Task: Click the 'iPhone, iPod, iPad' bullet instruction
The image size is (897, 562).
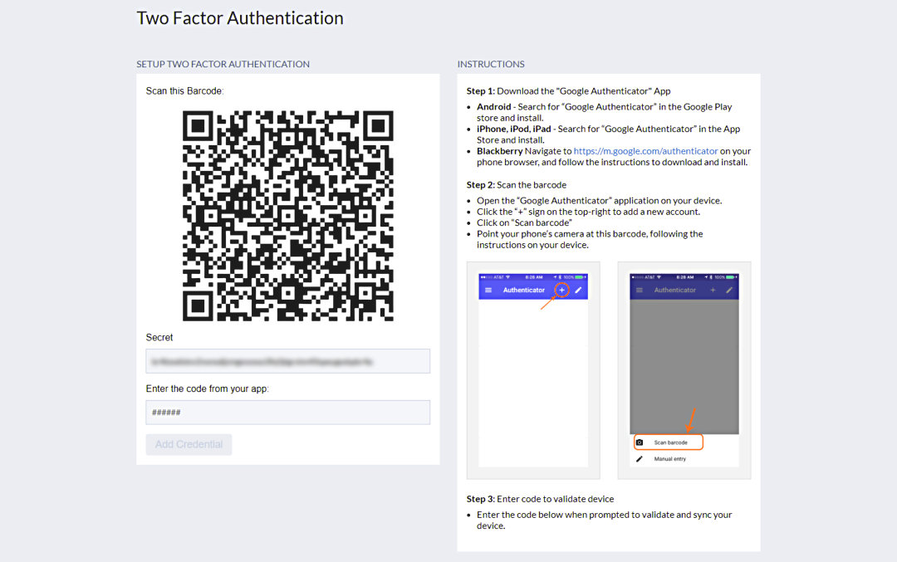Action: click(x=609, y=134)
